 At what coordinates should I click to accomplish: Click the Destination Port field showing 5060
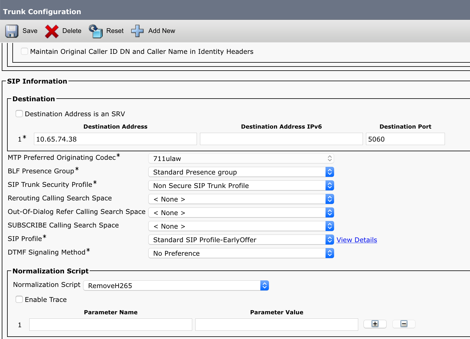coord(405,139)
